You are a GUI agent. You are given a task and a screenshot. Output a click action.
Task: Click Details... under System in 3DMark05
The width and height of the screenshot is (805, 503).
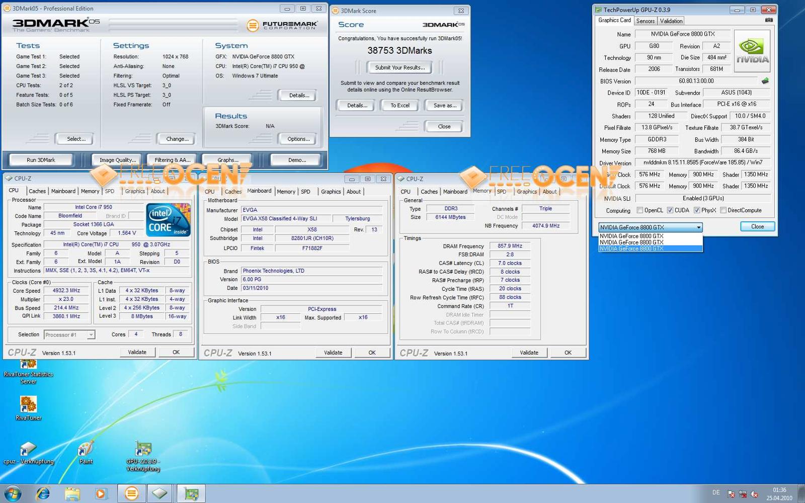(298, 95)
